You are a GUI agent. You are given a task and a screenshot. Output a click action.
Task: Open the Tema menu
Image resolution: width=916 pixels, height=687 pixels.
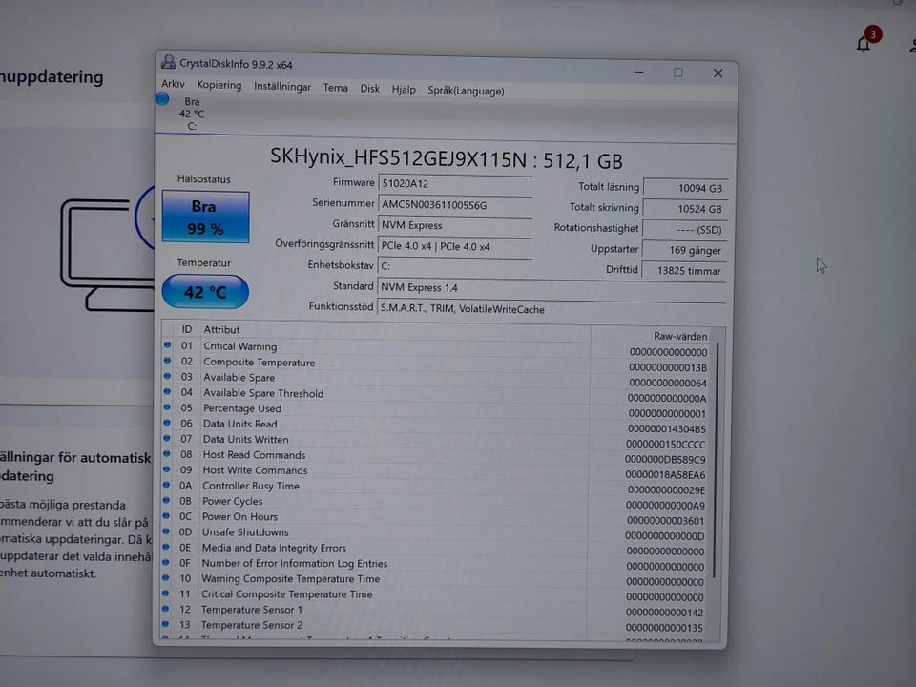click(335, 88)
